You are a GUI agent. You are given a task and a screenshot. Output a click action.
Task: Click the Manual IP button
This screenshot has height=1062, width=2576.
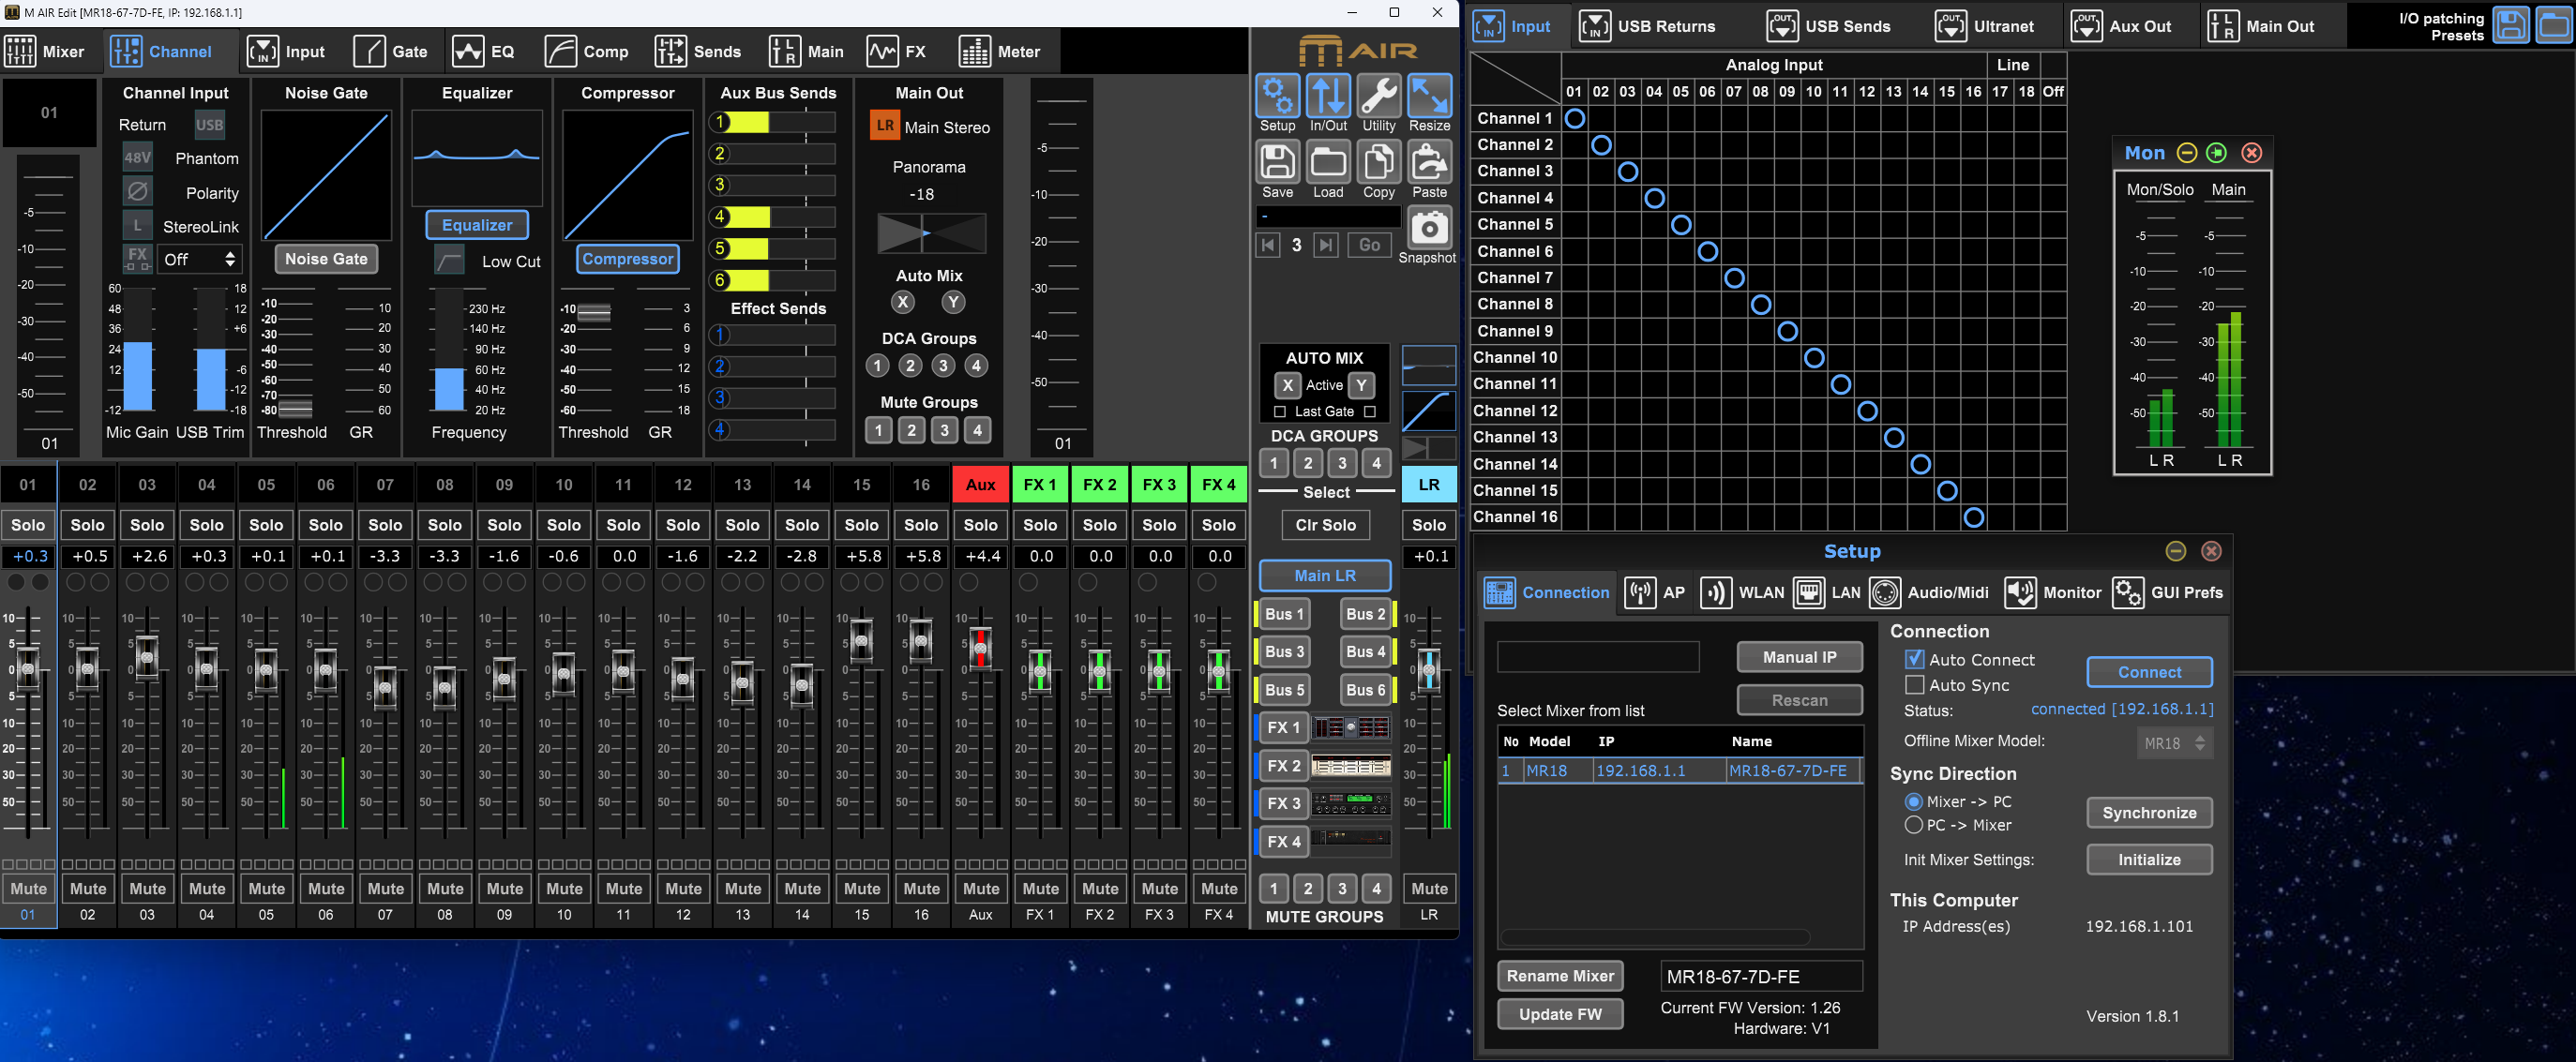1799,657
